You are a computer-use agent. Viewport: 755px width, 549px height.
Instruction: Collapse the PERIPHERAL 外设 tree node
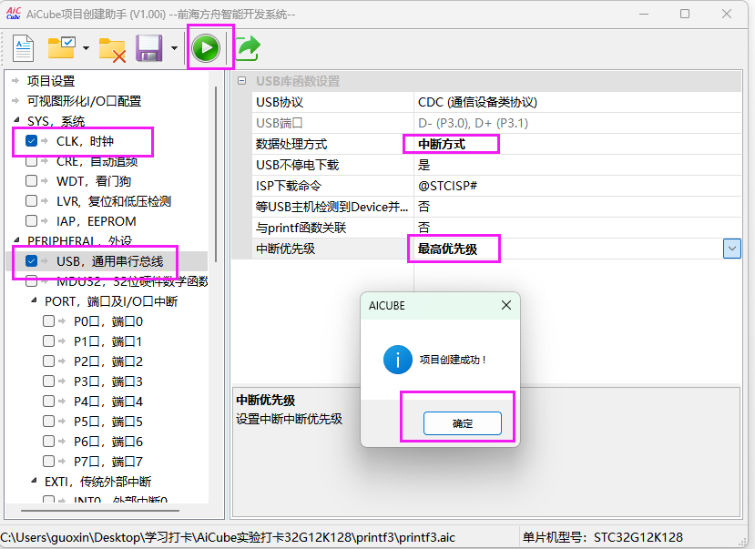click(17, 239)
